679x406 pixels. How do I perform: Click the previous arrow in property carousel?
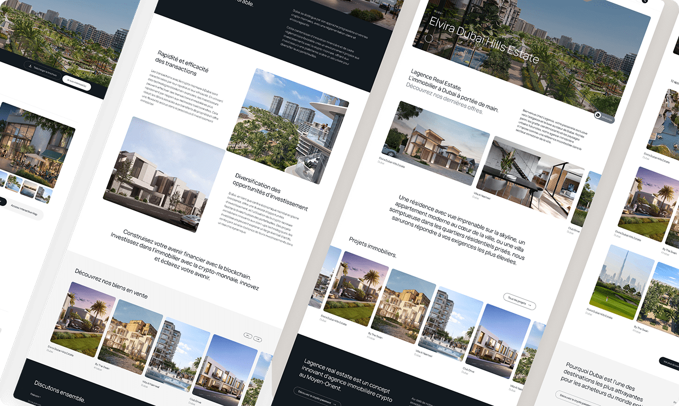(x=248, y=335)
